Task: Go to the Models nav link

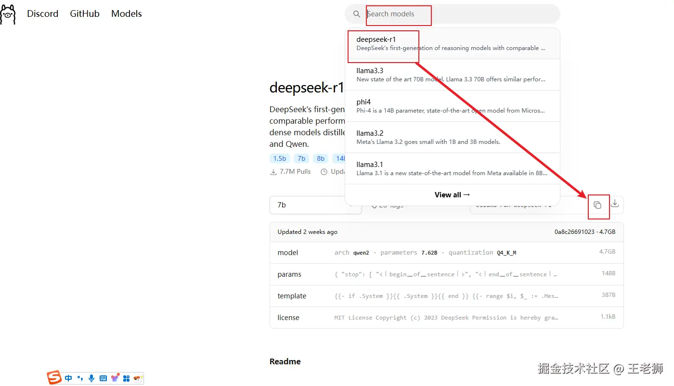Action: (127, 14)
